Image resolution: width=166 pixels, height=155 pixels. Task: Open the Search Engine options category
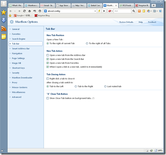tap(19, 39)
